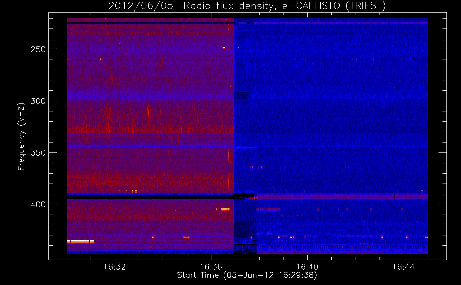Click the 16:32 time tick label
The height and width of the screenshot is (285, 461).
coord(115,267)
